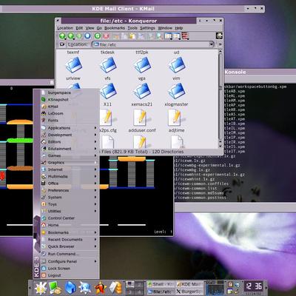
Task: Switch to file:/etc taskbar button
Action: pyautogui.click(x=161, y=292)
